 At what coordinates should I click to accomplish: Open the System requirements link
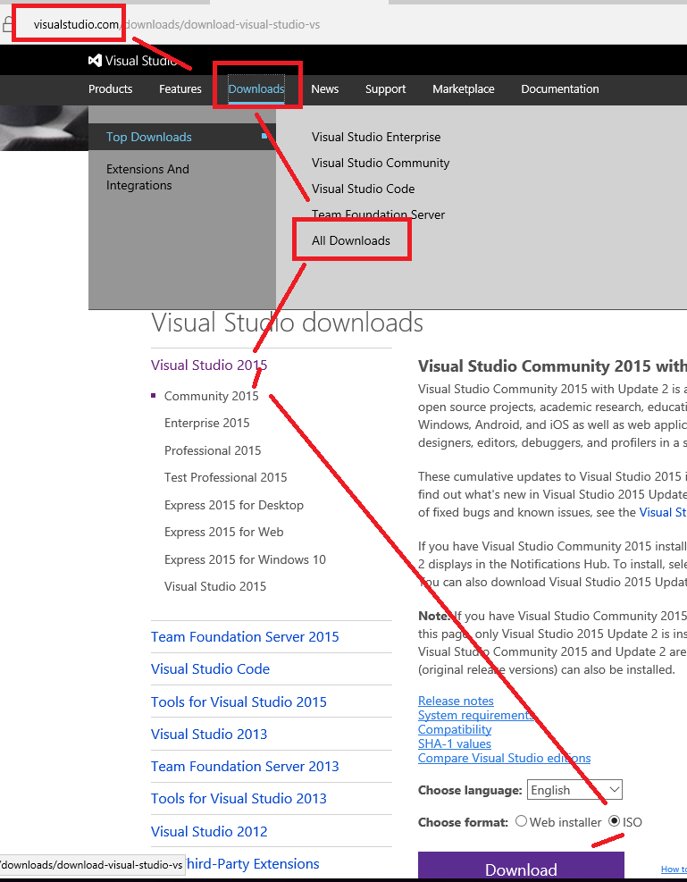[476, 715]
